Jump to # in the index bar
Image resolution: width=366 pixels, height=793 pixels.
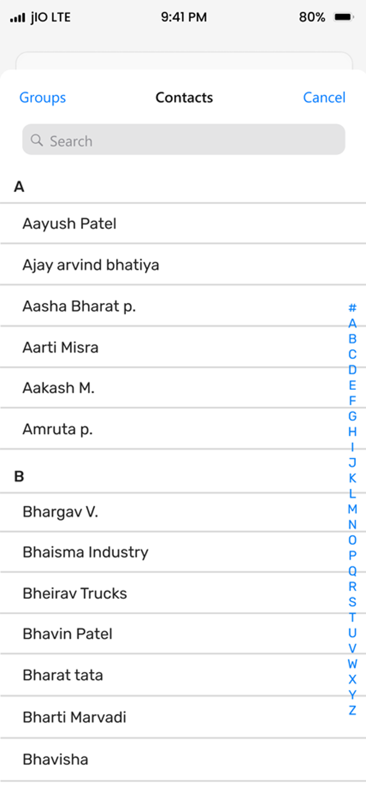click(x=352, y=308)
